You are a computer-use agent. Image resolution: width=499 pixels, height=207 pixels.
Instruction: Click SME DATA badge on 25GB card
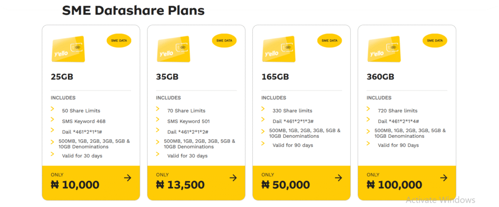point(119,41)
